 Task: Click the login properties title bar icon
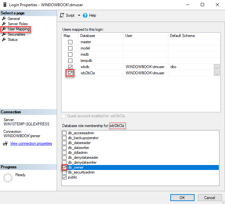5,5
